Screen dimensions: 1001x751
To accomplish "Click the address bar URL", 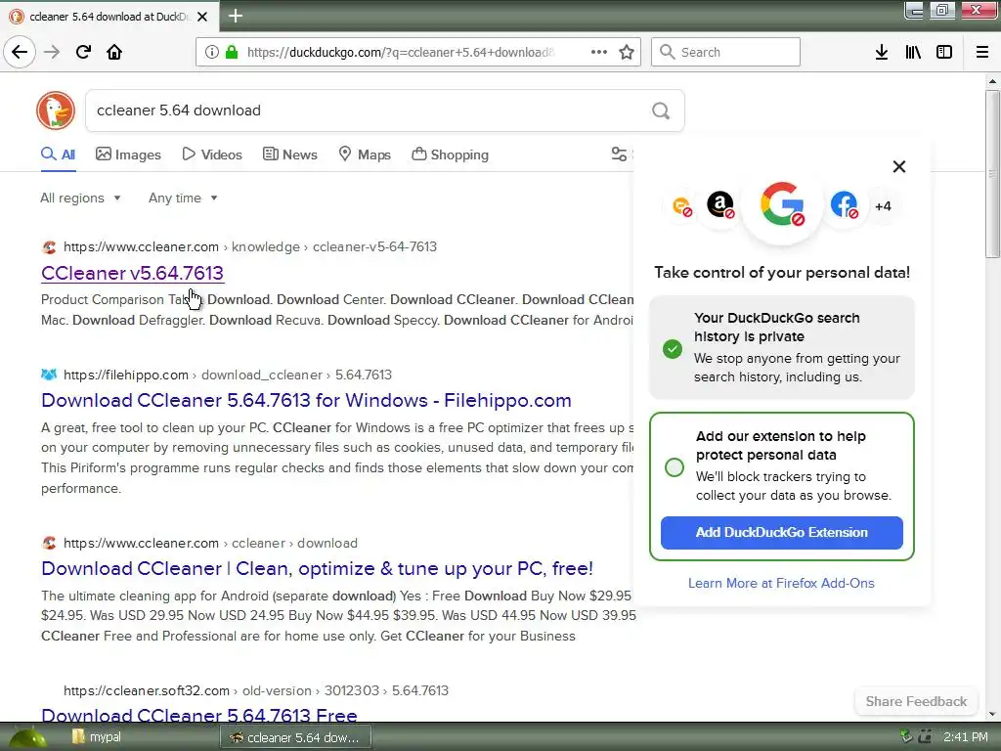I will pyautogui.click(x=400, y=53).
